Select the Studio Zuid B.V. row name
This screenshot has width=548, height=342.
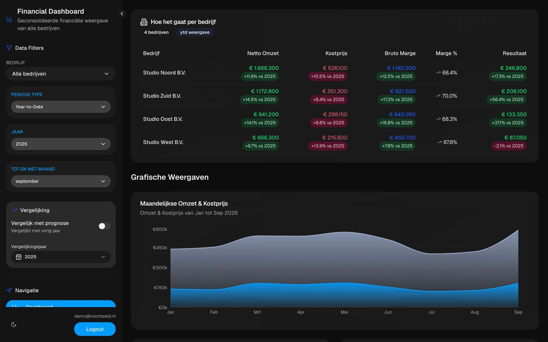coord(162,96)
